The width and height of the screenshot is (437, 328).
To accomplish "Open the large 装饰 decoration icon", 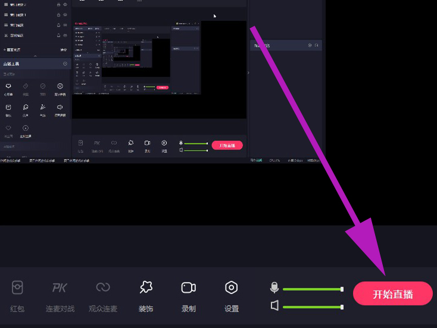I will [x=146, y=288].
